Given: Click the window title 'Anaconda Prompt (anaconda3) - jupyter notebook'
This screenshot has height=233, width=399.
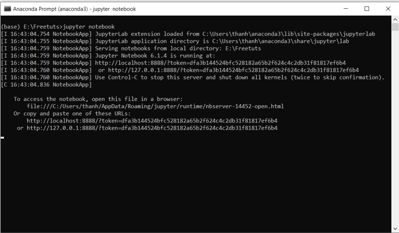Looking at the screenshot, I should point(74,9).
